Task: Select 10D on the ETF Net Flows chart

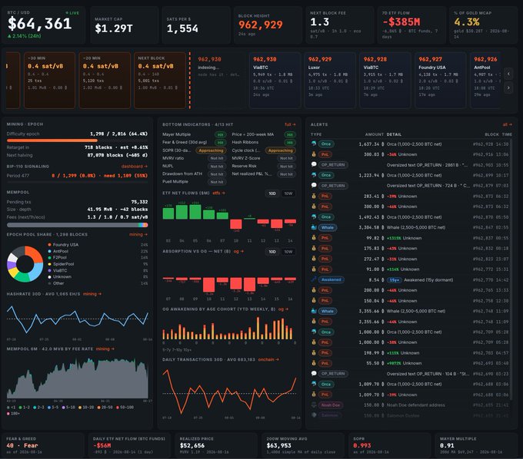Action: click(x=272, y=193)
